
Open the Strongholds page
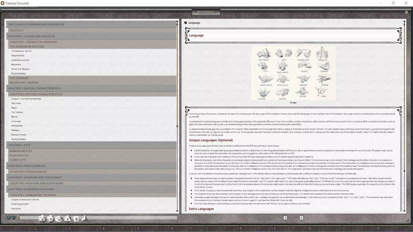pyautogui.click(x=17, y=126)
